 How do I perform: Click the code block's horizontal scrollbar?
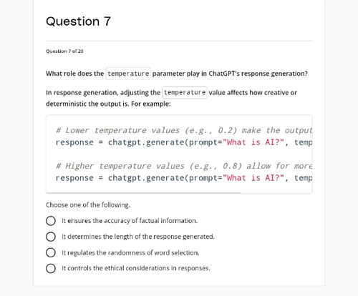pyautogui.click(x=143, y=192)
